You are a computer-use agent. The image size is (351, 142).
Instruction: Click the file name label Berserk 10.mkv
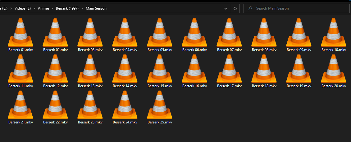point(334,50)
